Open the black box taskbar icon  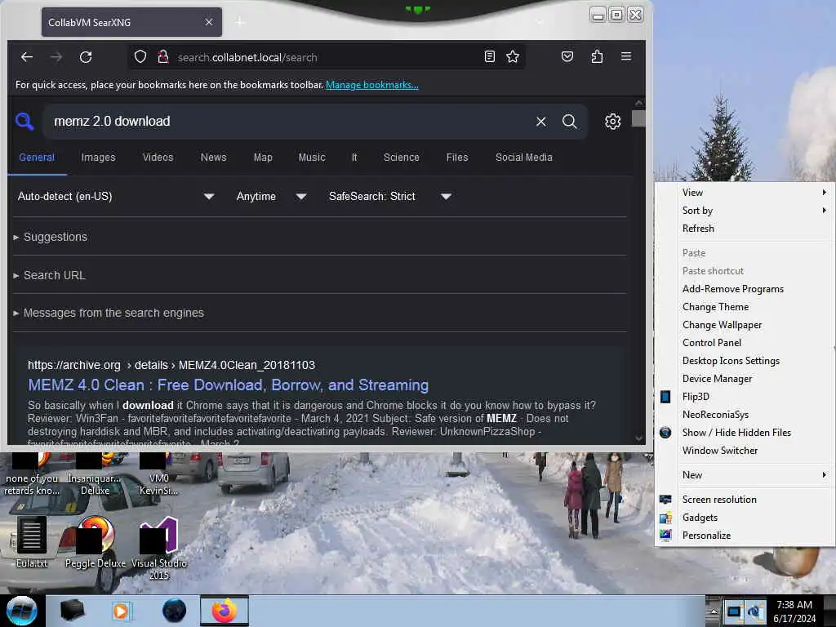point(72,611)
